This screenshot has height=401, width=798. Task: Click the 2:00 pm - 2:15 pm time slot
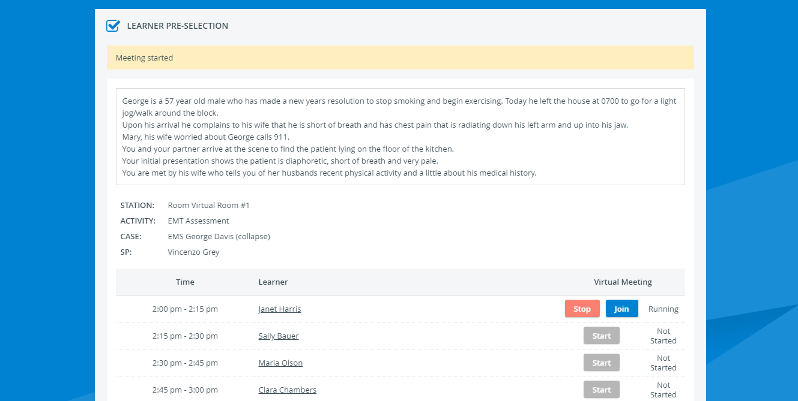click(x=185, y=309)
